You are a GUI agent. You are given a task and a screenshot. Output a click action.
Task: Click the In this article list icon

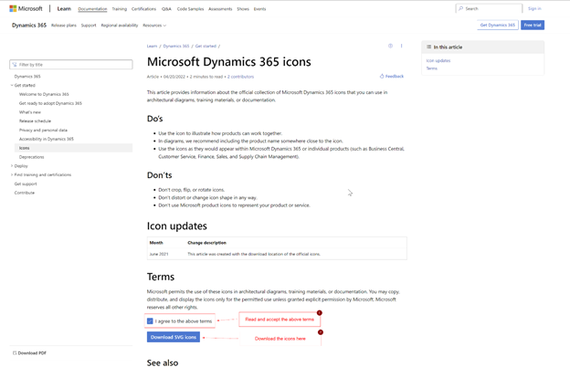(x=428, y=47)
